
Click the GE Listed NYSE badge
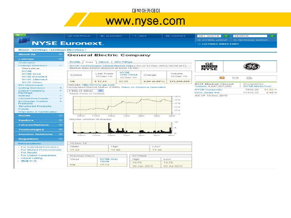click(x=209, y=66)
